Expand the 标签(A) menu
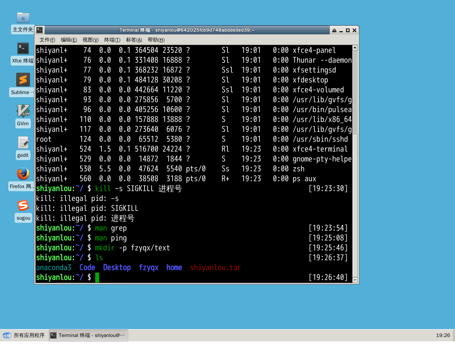Image resolution: width=455 pixels, height=354 pixels. 134,40
